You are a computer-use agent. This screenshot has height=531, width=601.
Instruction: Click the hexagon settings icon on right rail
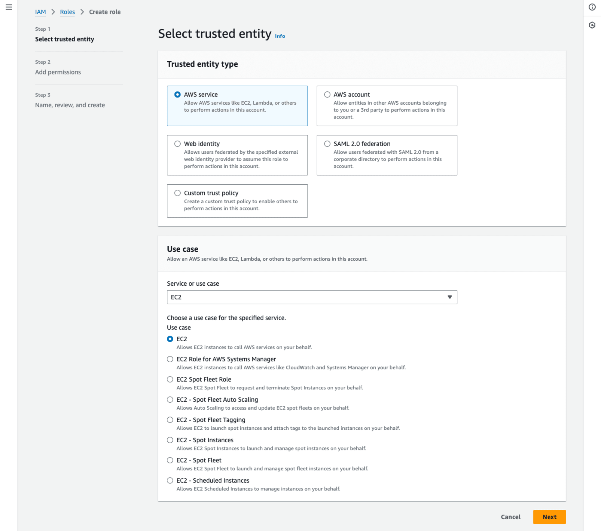click(x=592, y=25)
